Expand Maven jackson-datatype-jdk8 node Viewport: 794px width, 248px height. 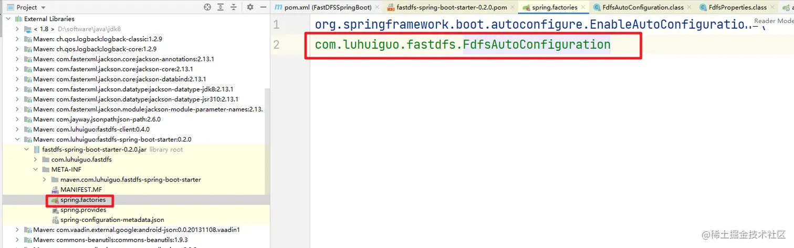coord(18,89)
